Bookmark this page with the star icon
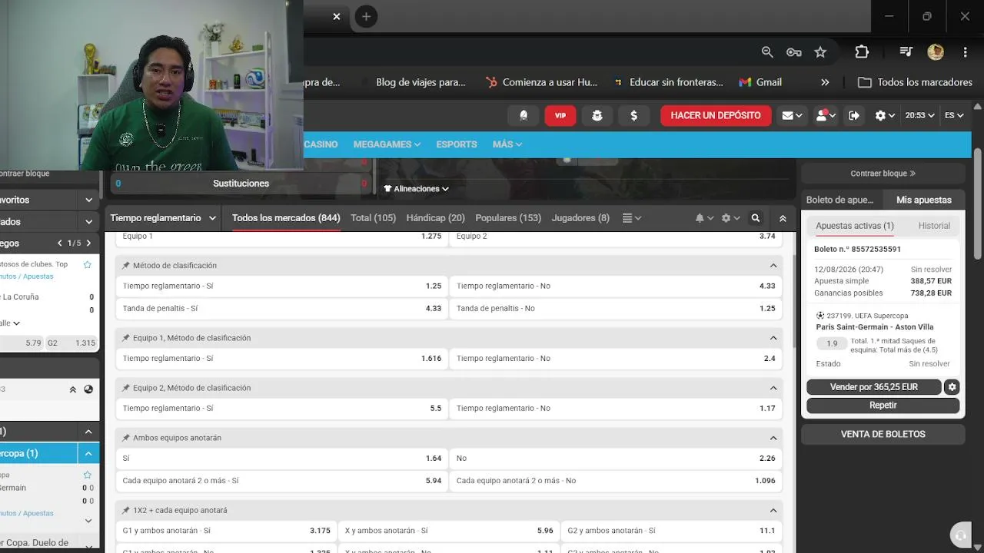Viewport: 984px width, 553px height. (x=820, y=51)
